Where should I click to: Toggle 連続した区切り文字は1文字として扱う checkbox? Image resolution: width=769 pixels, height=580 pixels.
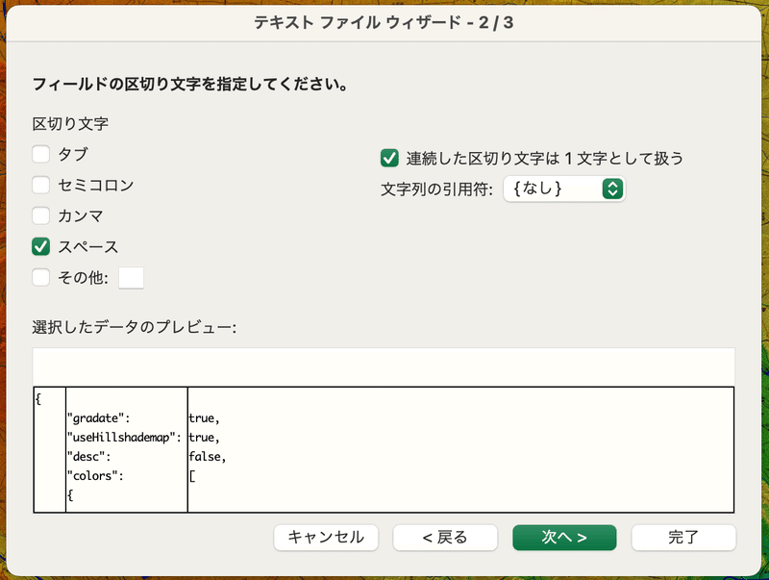click(389, 159)
